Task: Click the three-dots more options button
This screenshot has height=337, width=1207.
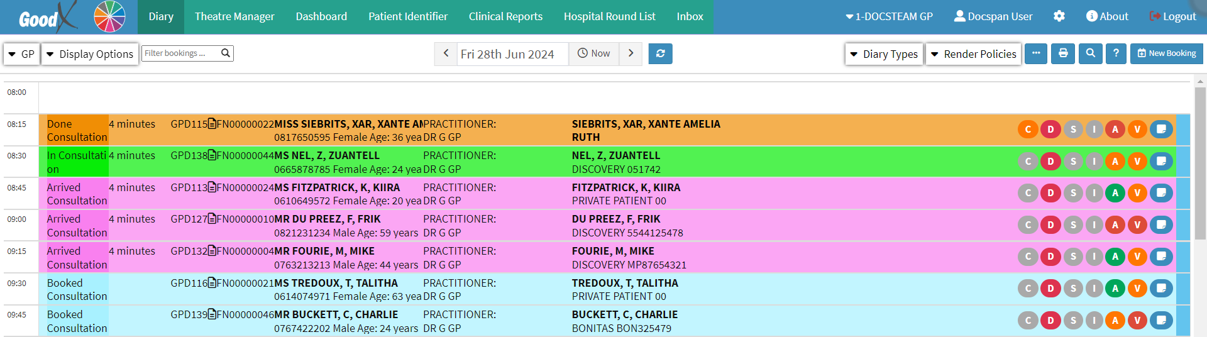Action: point(1036,54)
